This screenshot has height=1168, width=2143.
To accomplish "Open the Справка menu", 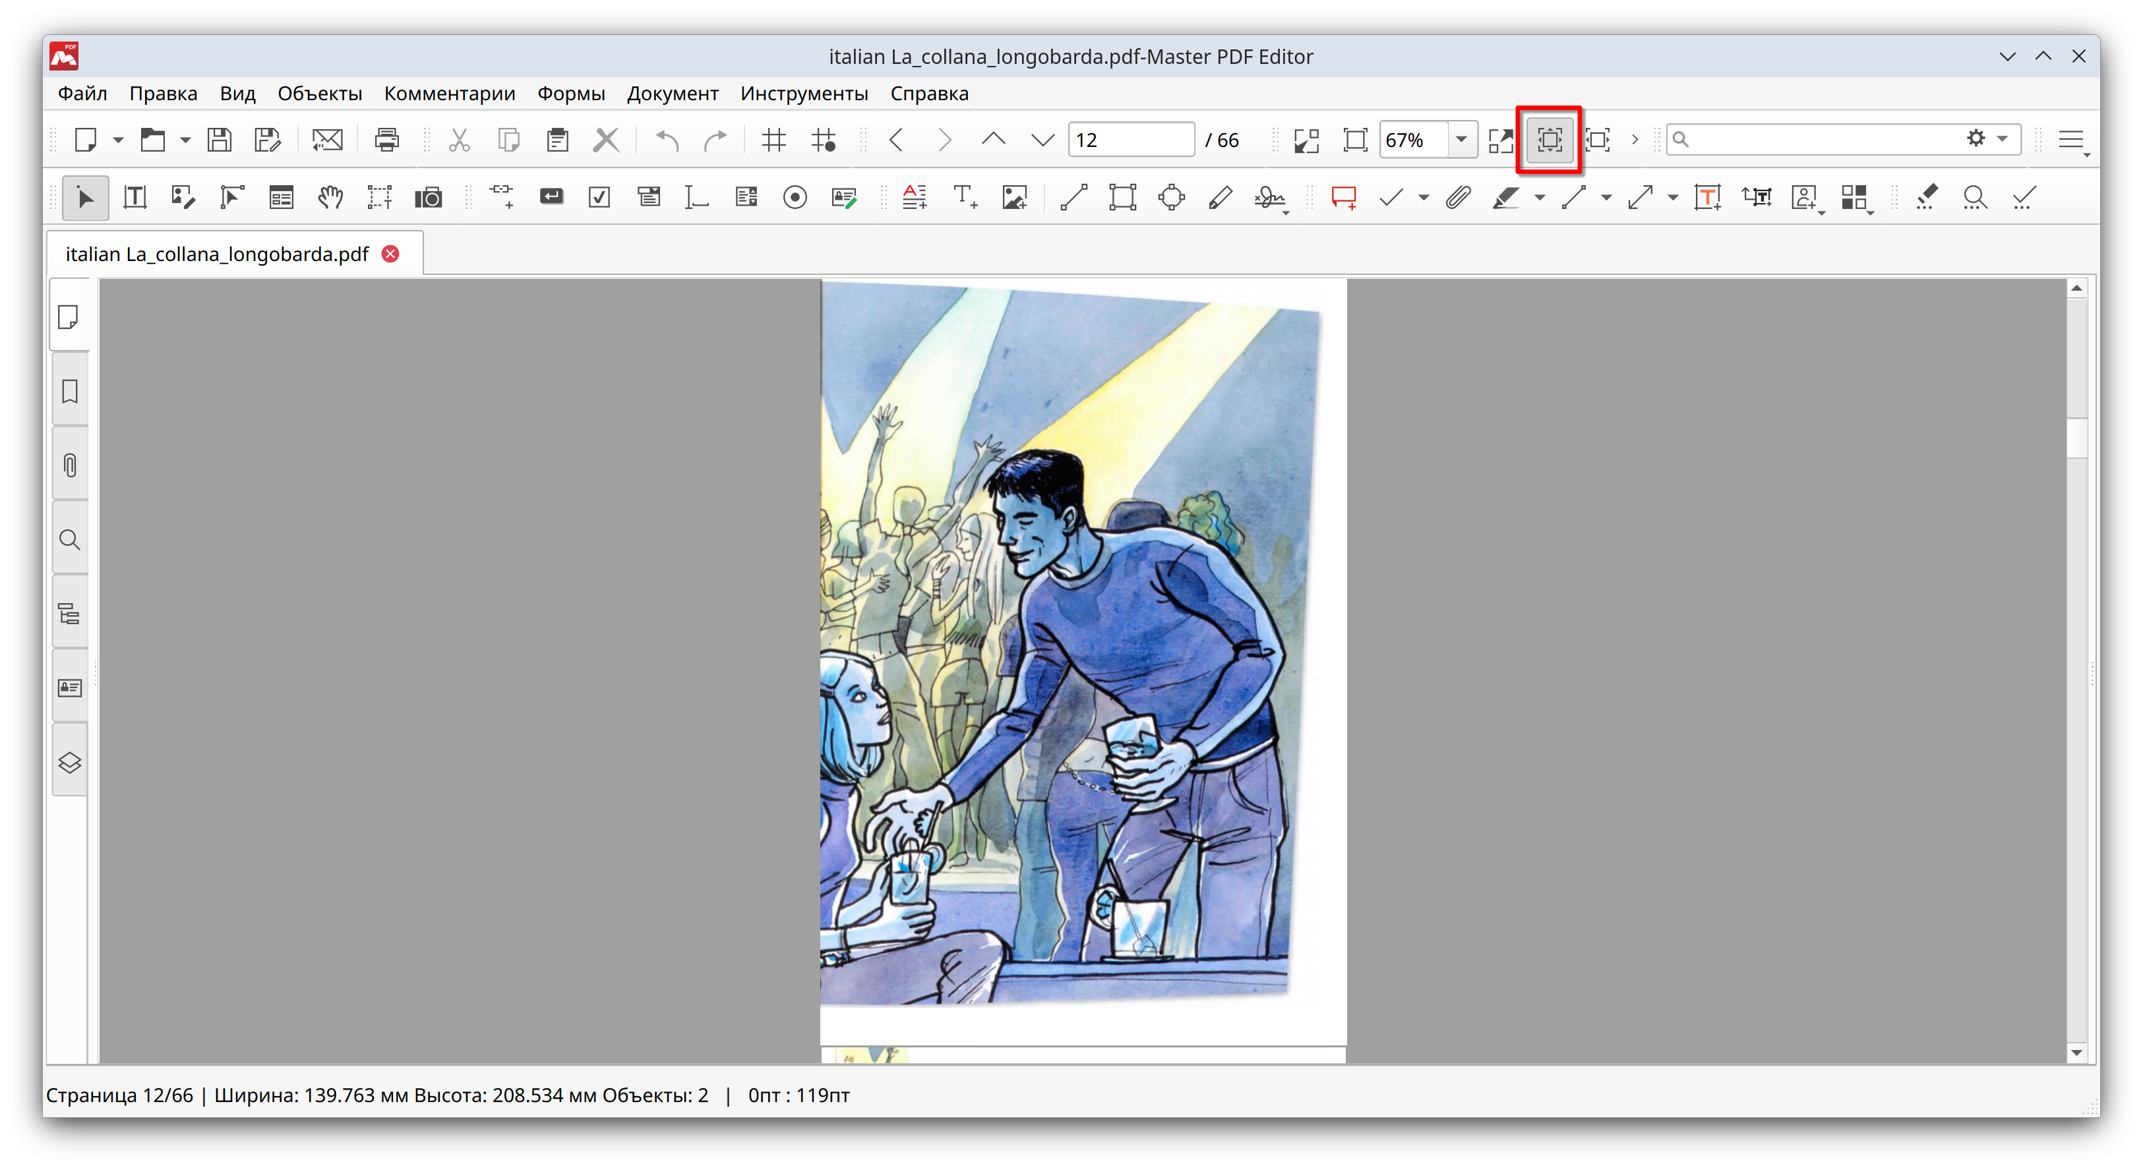I will pyautogui.click(x=929, y=93).
